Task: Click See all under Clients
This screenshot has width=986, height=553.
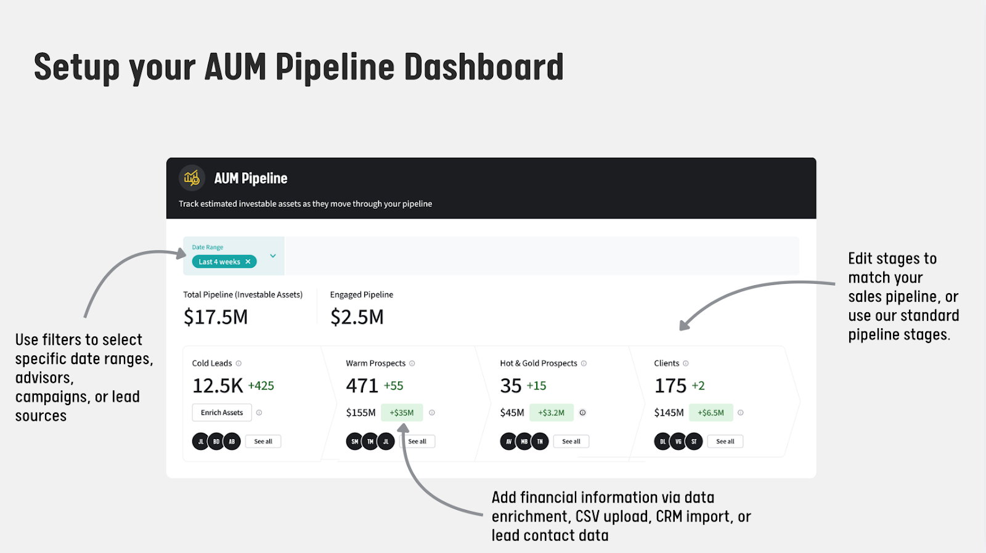Action: (x=725, y=442)
